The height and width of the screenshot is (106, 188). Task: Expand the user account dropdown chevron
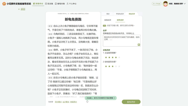tap(185, 4)
